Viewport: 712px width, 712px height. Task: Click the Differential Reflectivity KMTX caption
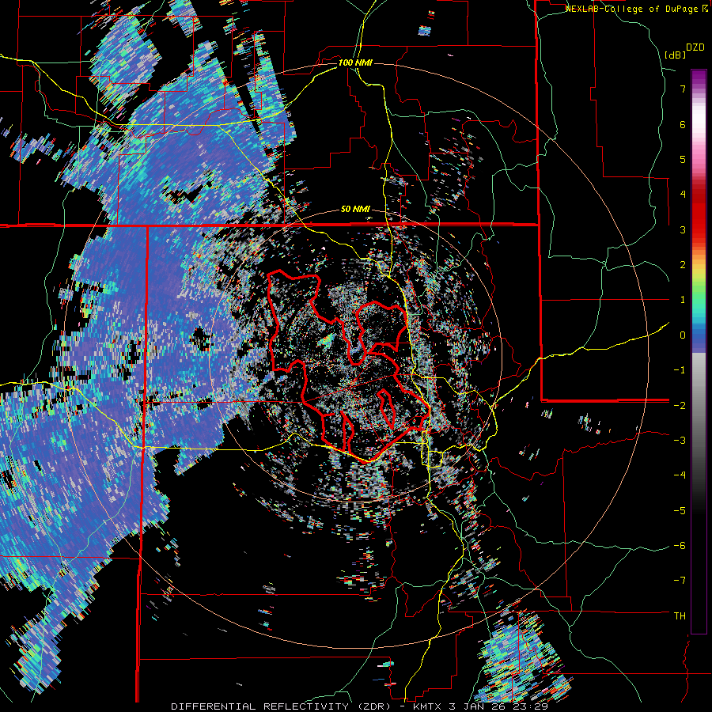359,706
